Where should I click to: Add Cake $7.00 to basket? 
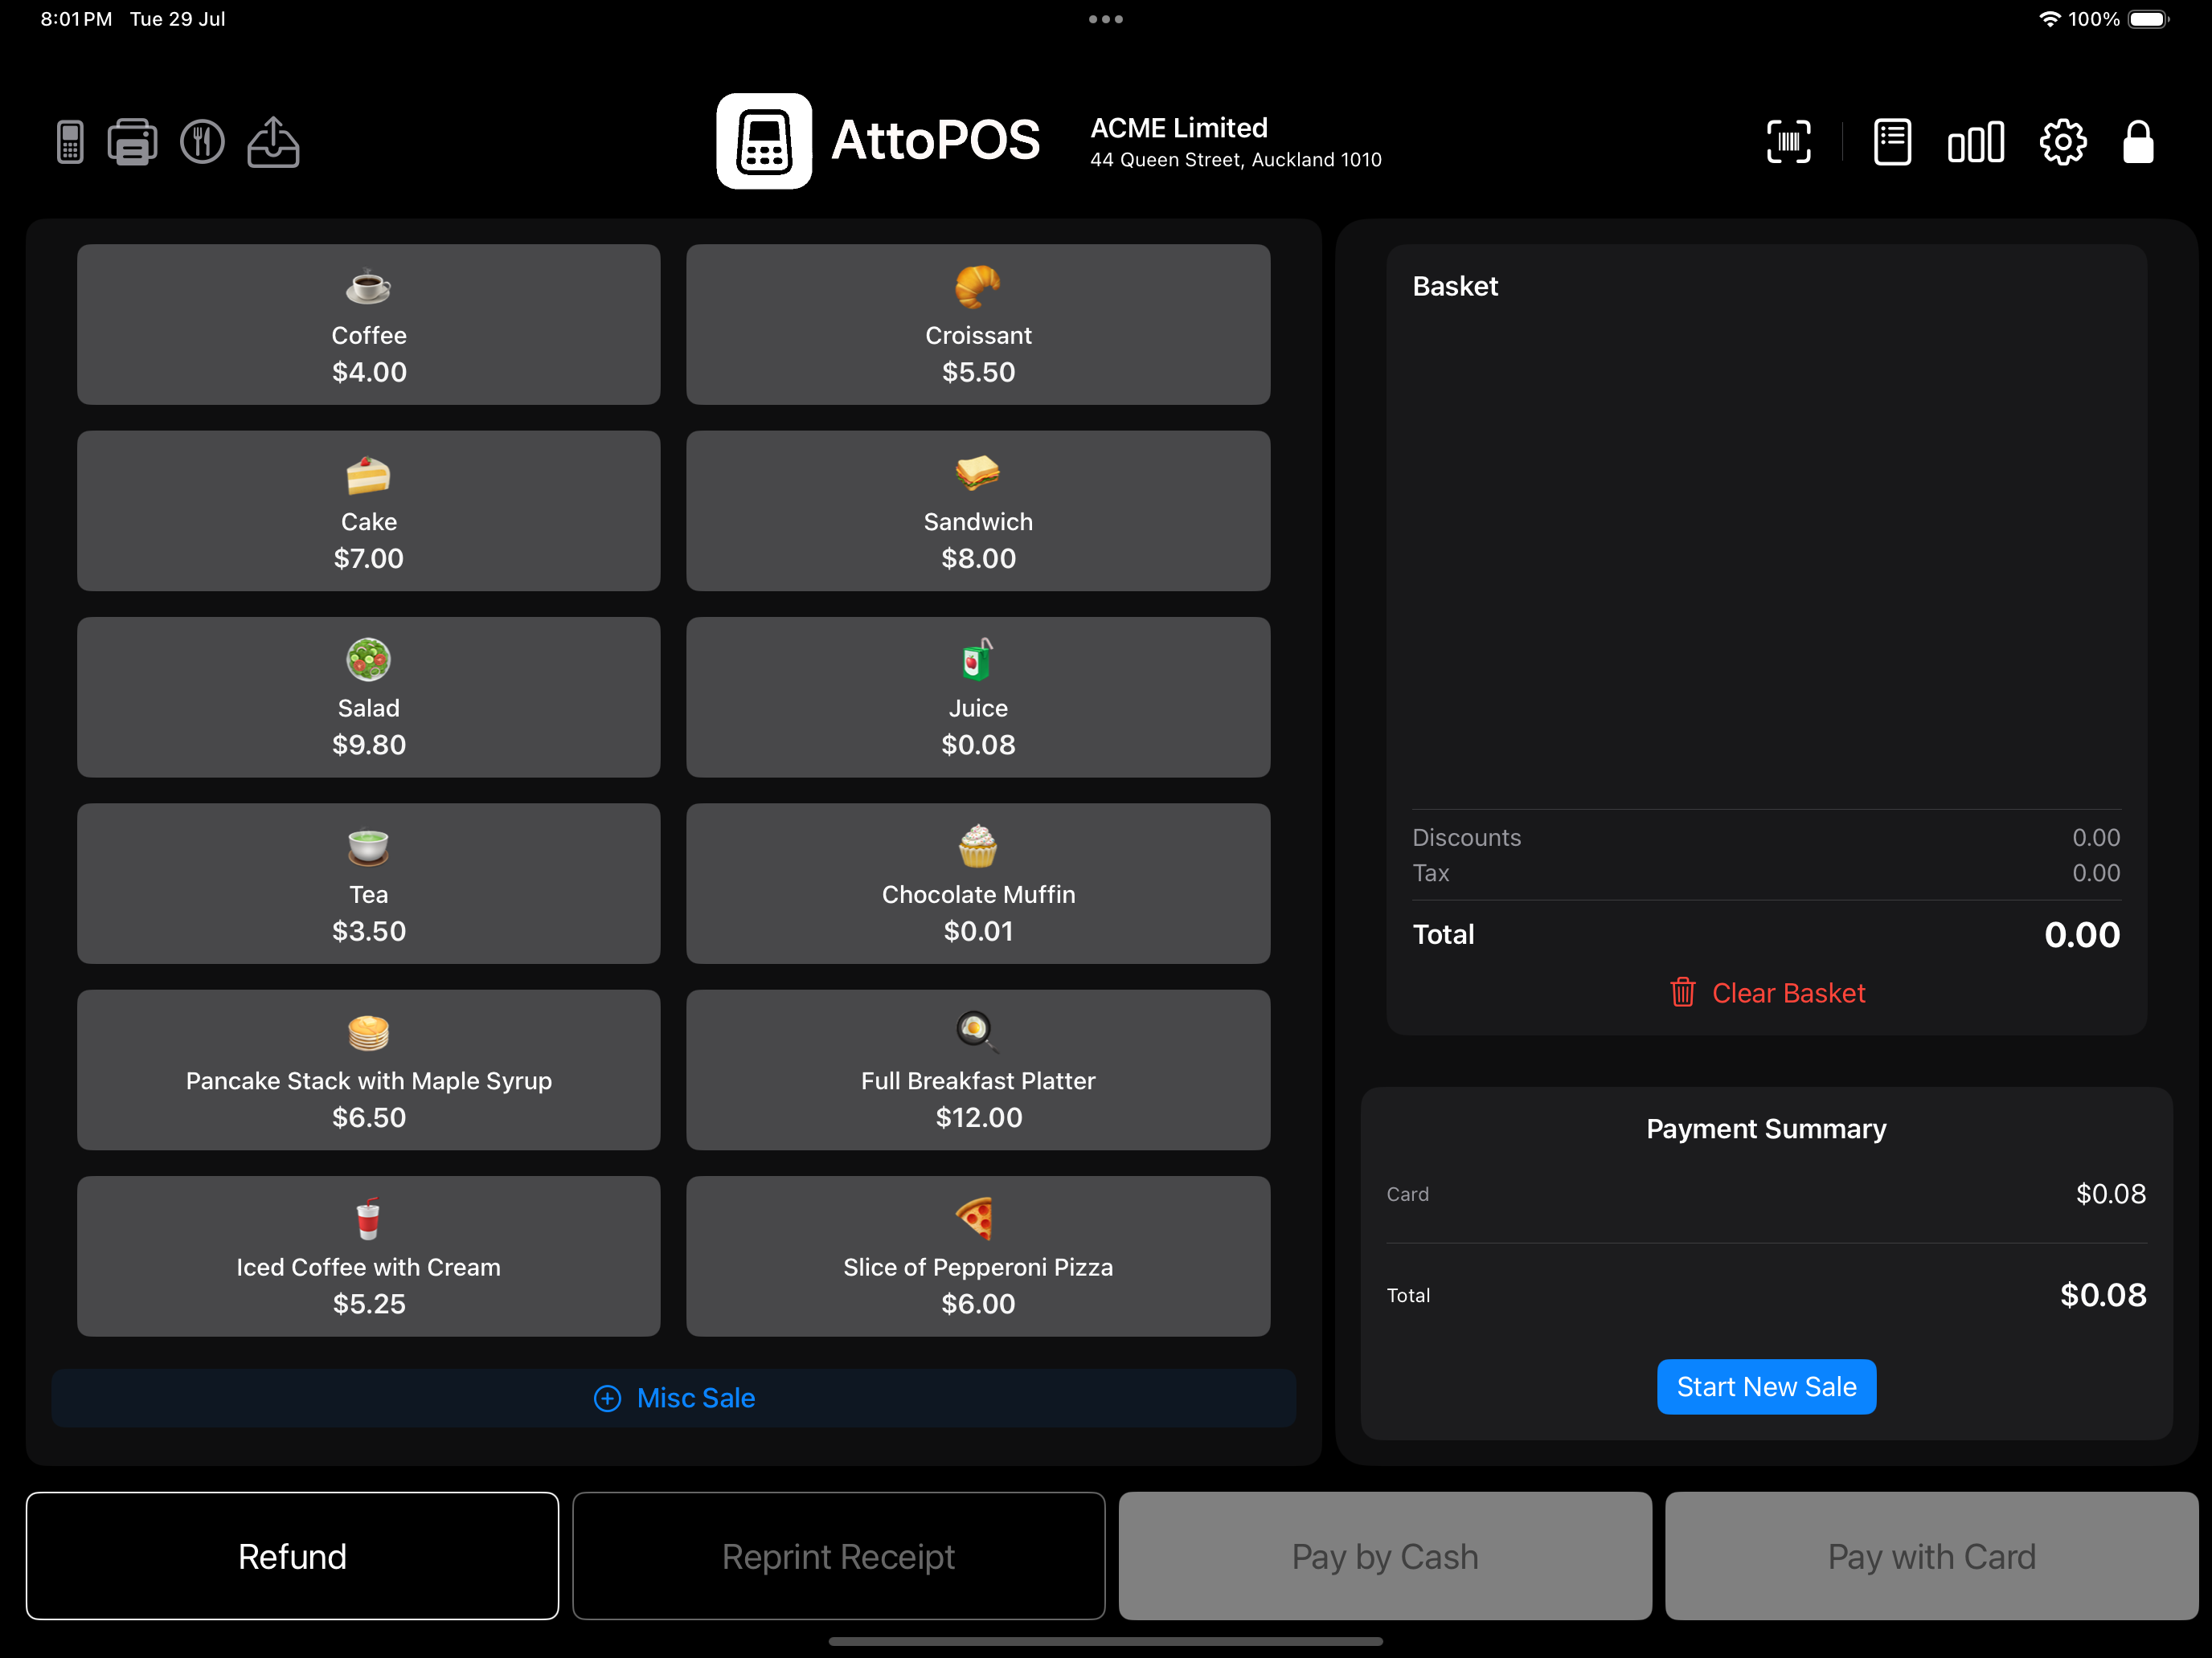pos(369,511)
